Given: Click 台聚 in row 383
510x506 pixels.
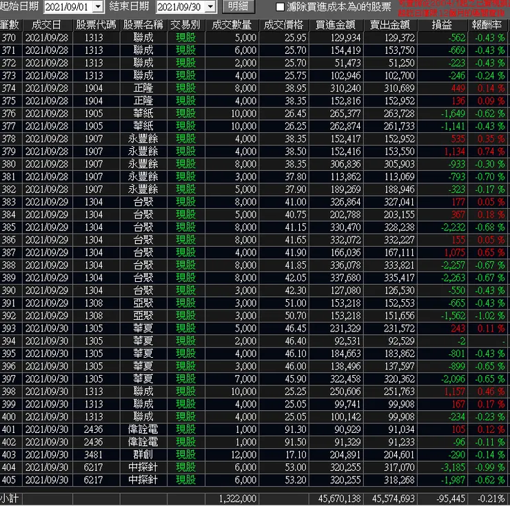Looking at the screenshot, I should click(x=143, y=202).
